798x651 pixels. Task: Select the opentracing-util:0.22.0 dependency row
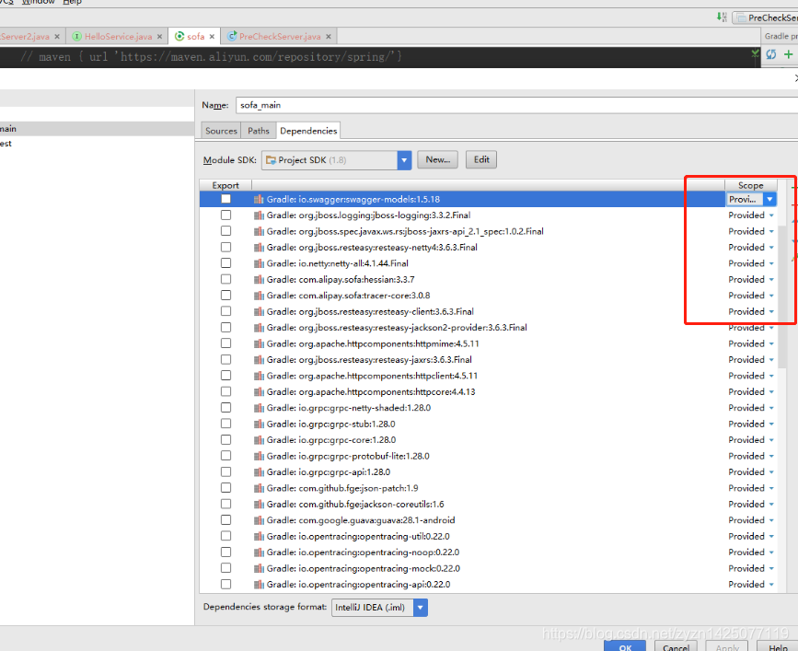[x=488, y=537]
